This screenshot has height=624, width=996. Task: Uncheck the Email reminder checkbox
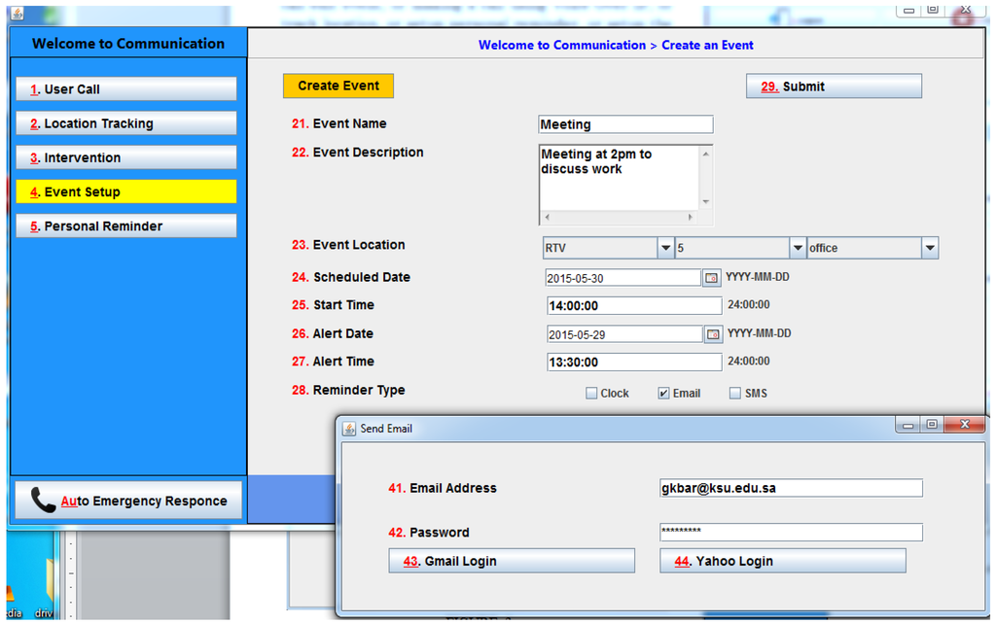click(x=663, y=394)
